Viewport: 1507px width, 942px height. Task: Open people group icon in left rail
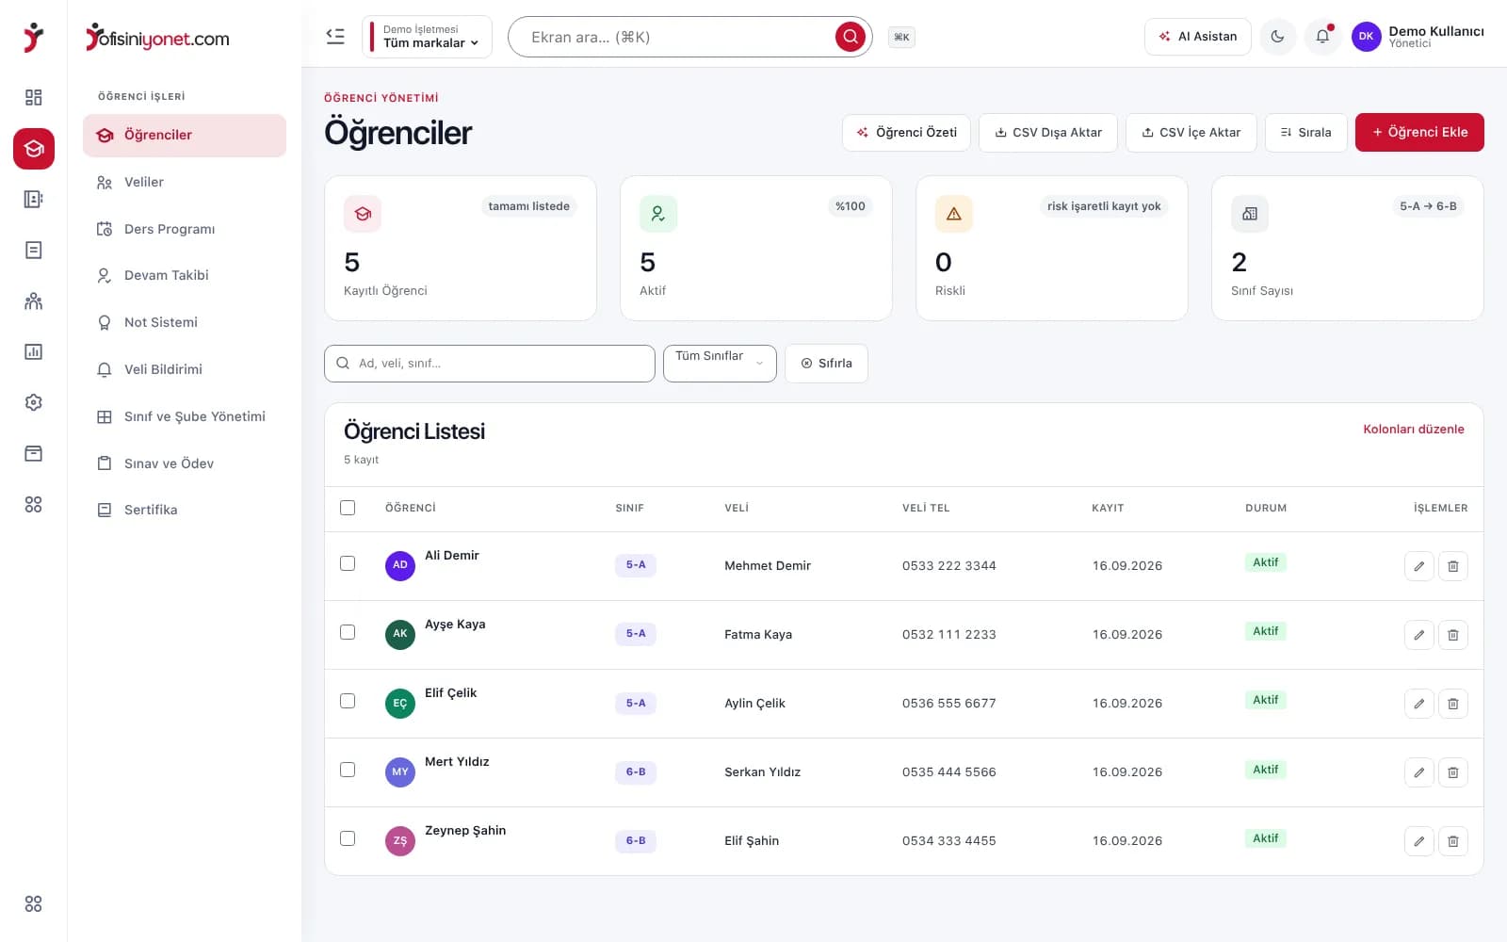point(34,300)
